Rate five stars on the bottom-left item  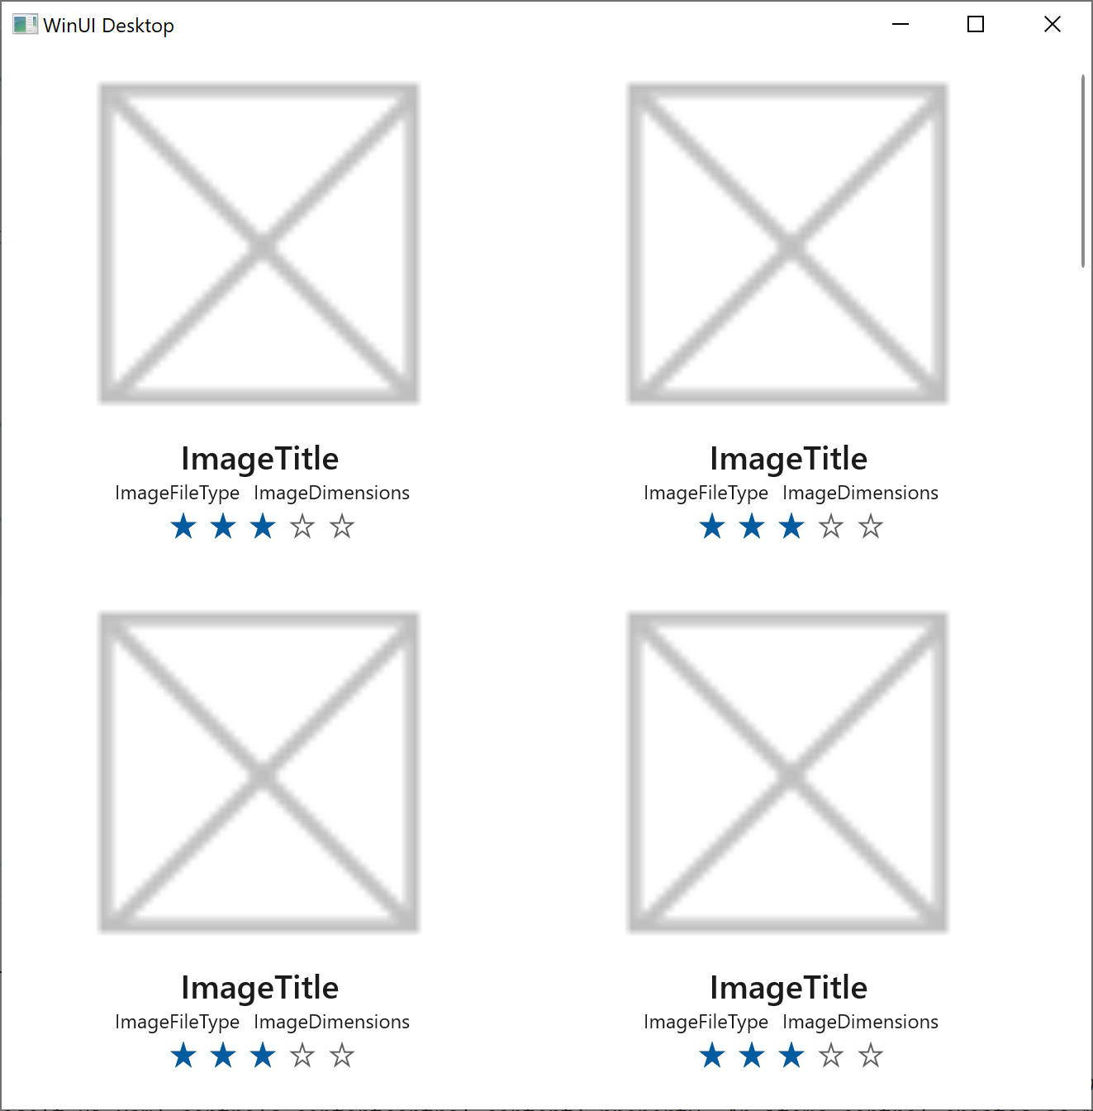click(342, 1055)
